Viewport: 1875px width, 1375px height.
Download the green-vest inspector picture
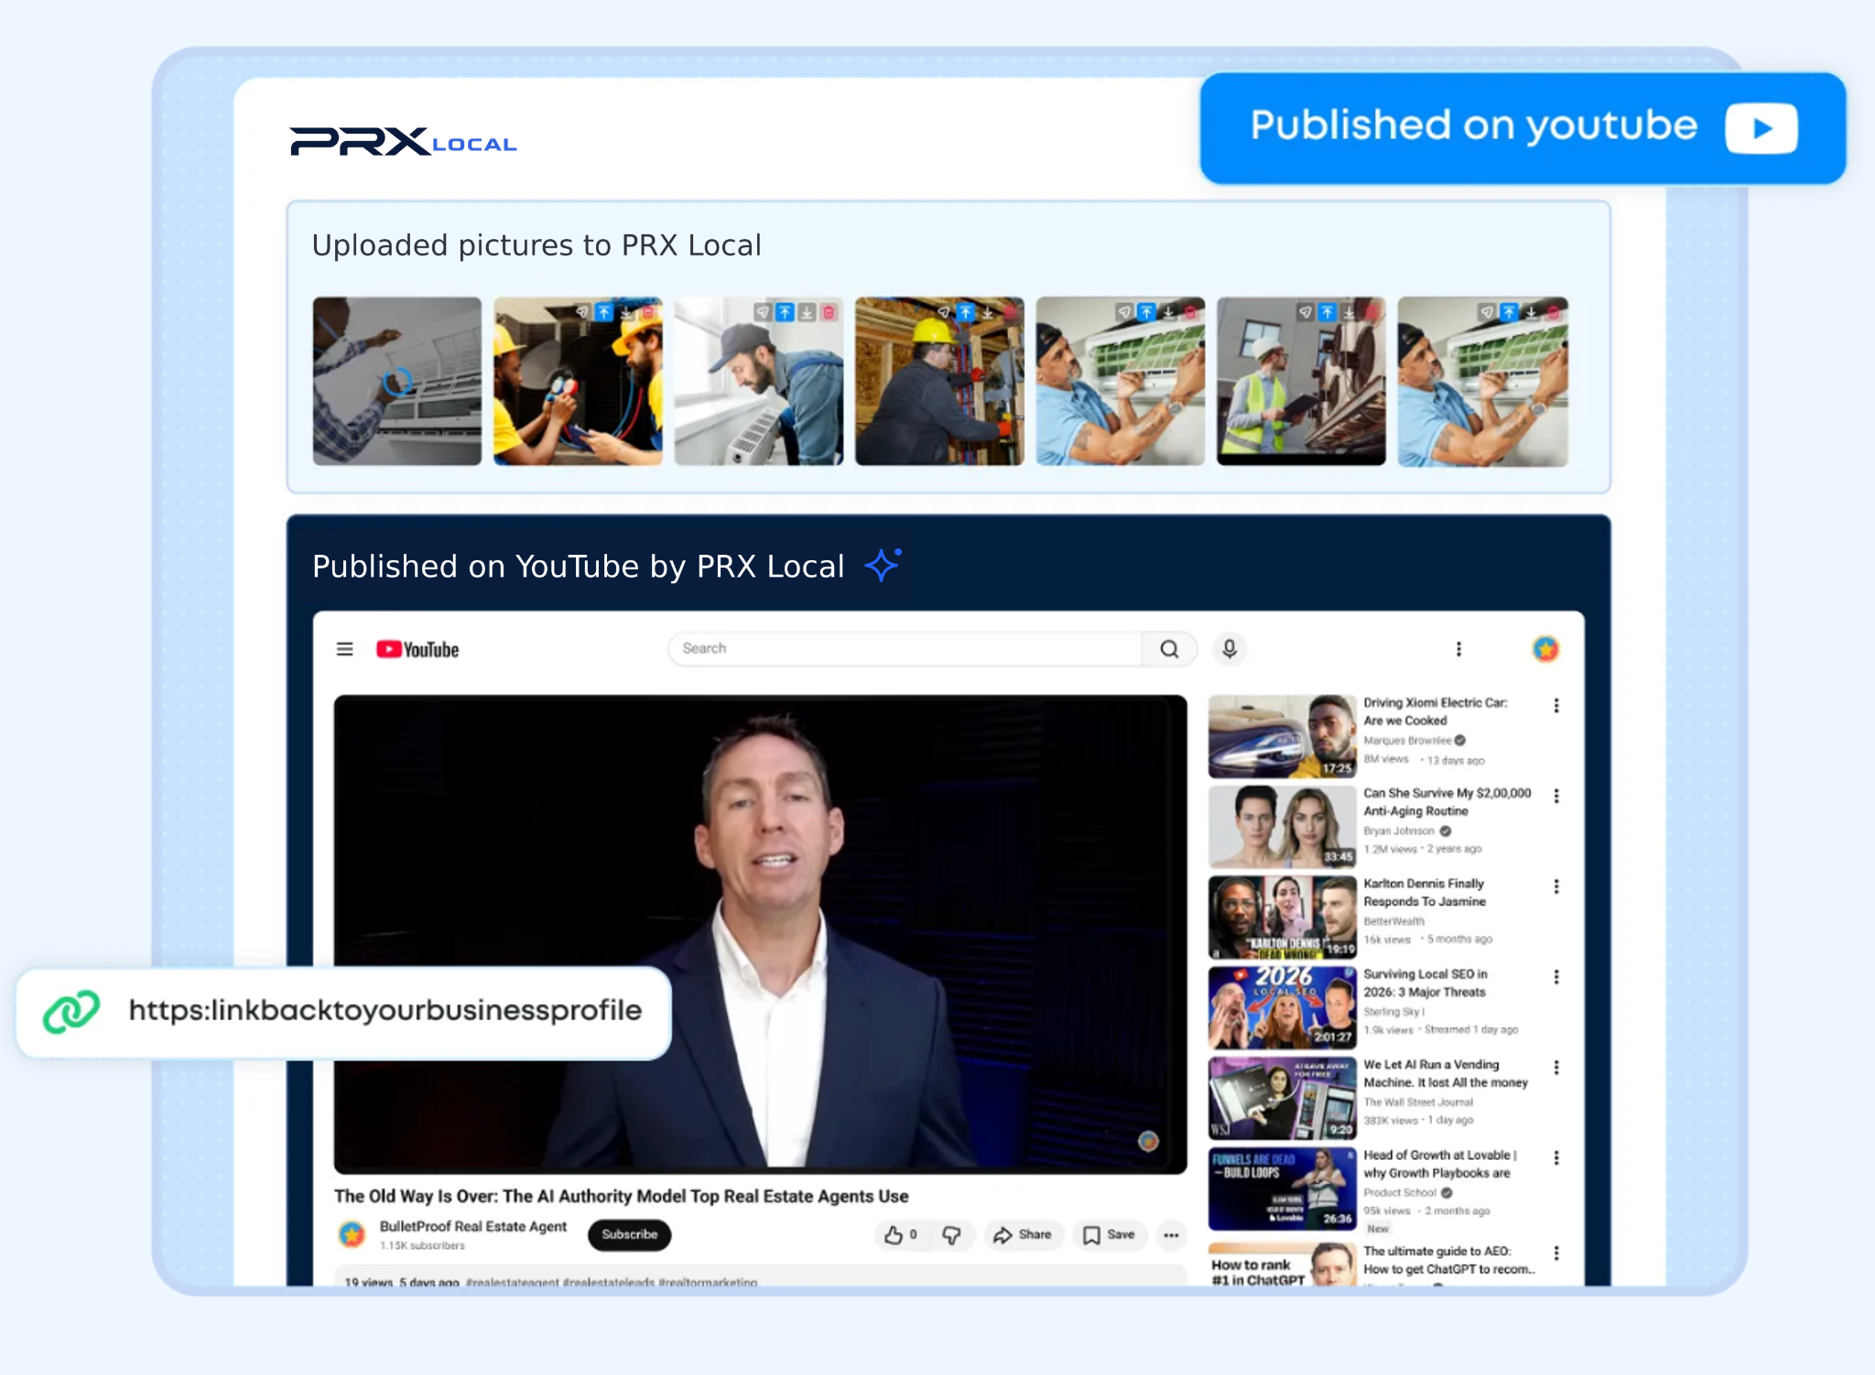[x=1349, y=312]
